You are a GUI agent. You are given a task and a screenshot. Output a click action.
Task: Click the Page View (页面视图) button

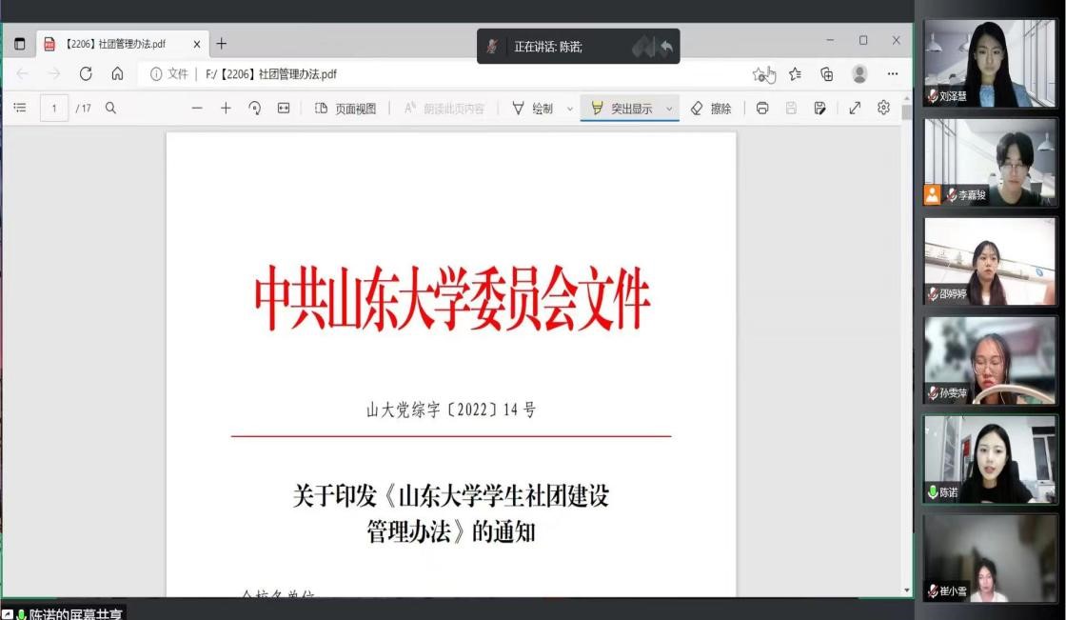pos(345,109)
